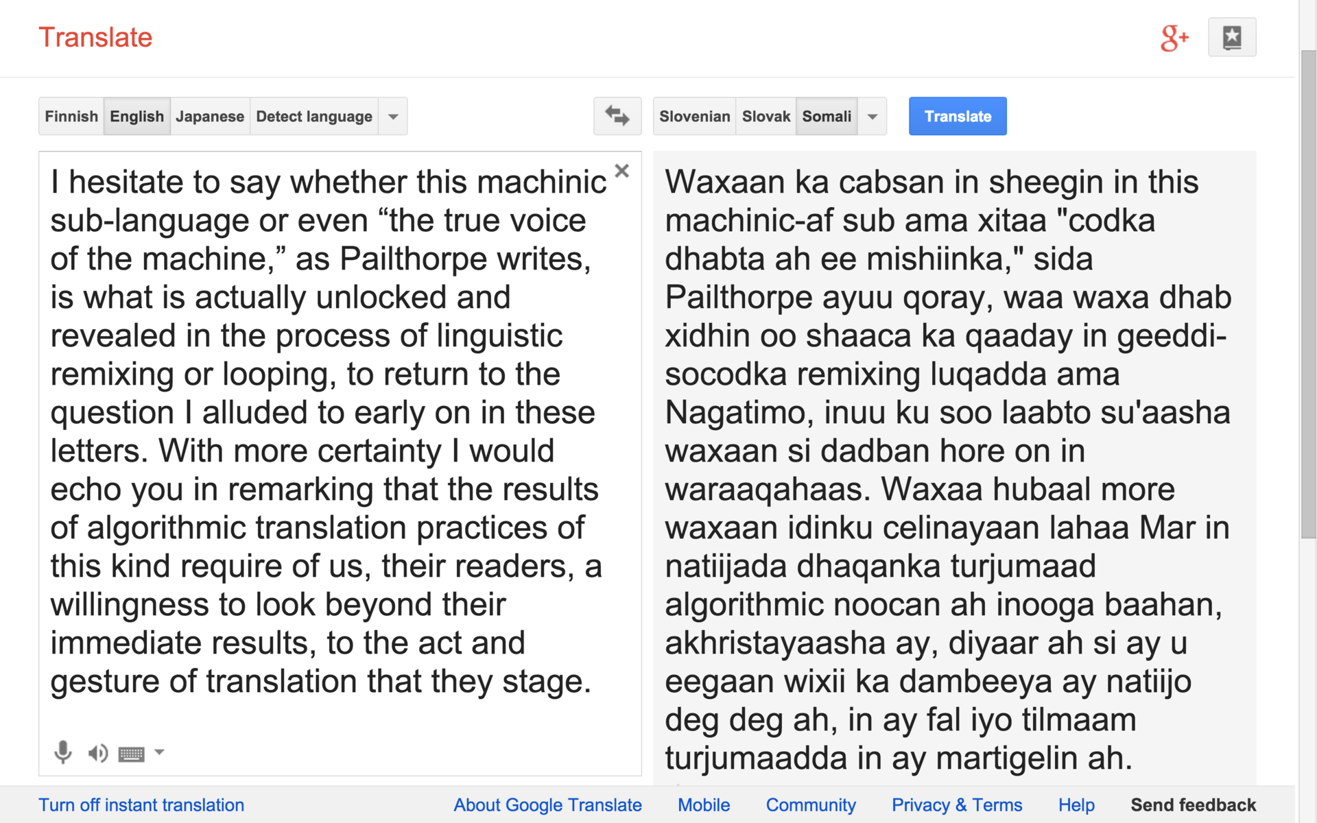Click the Google+ icon
This screenshot has width=1317, height=823.
(1174, 38)
